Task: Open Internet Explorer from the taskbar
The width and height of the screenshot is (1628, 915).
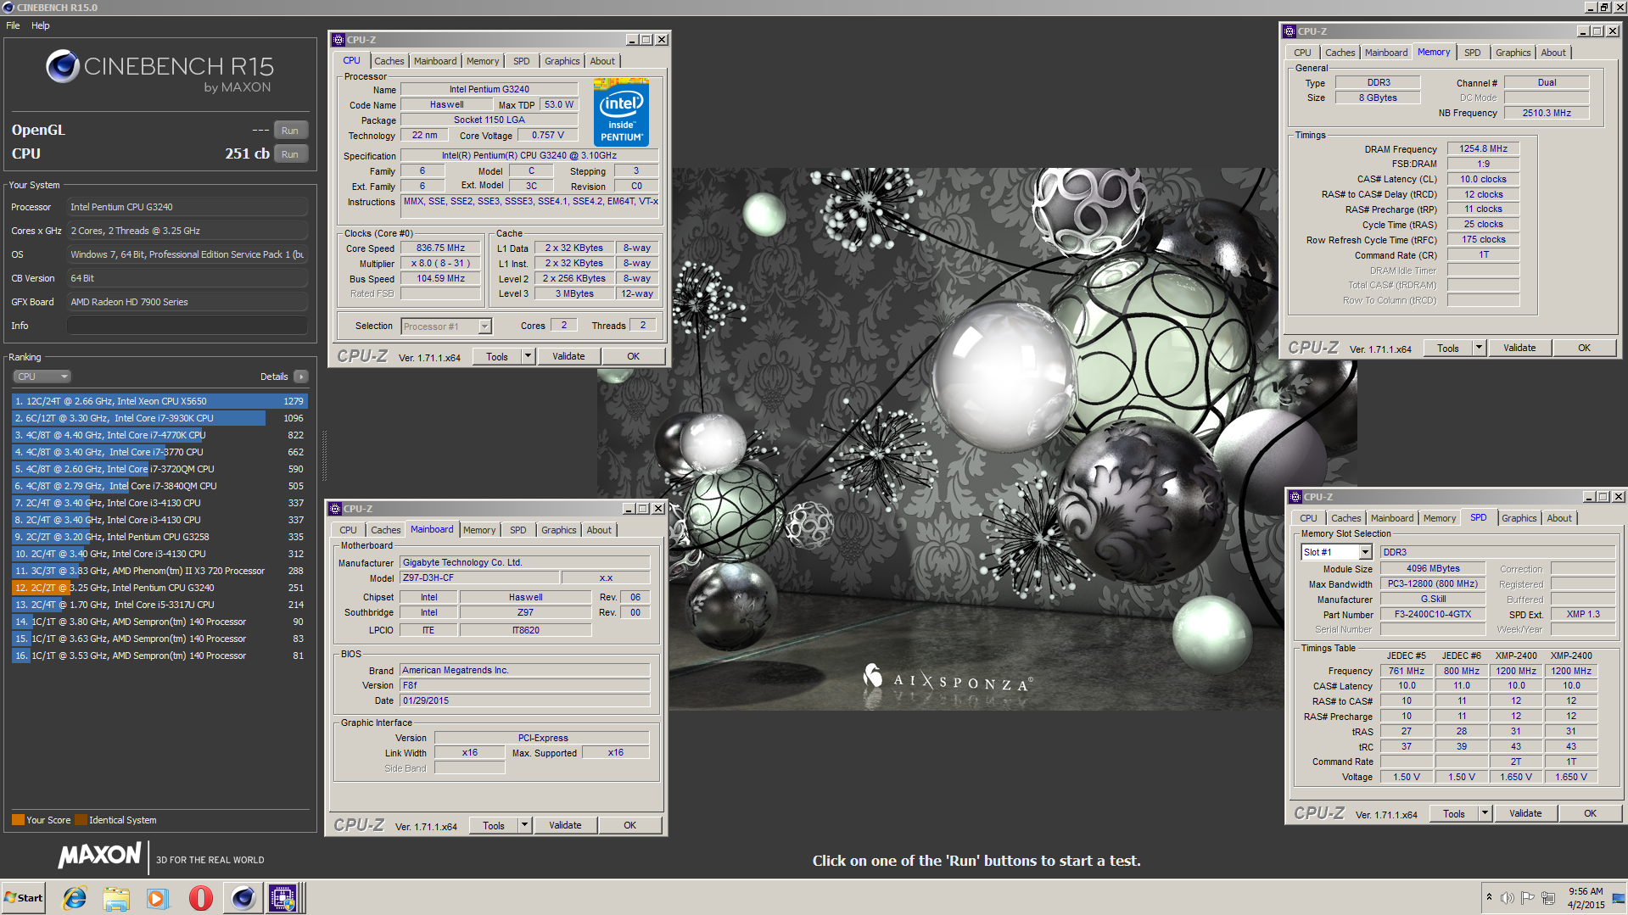Action: (75, 898)
